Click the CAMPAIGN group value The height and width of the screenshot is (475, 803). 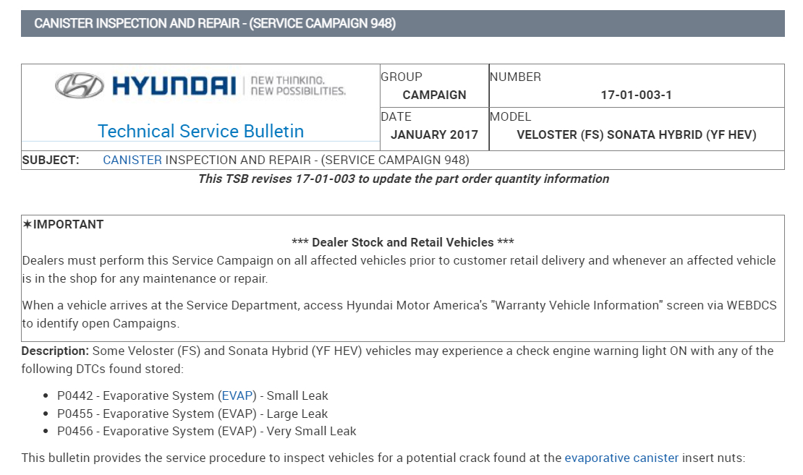(x=434, y=95)
